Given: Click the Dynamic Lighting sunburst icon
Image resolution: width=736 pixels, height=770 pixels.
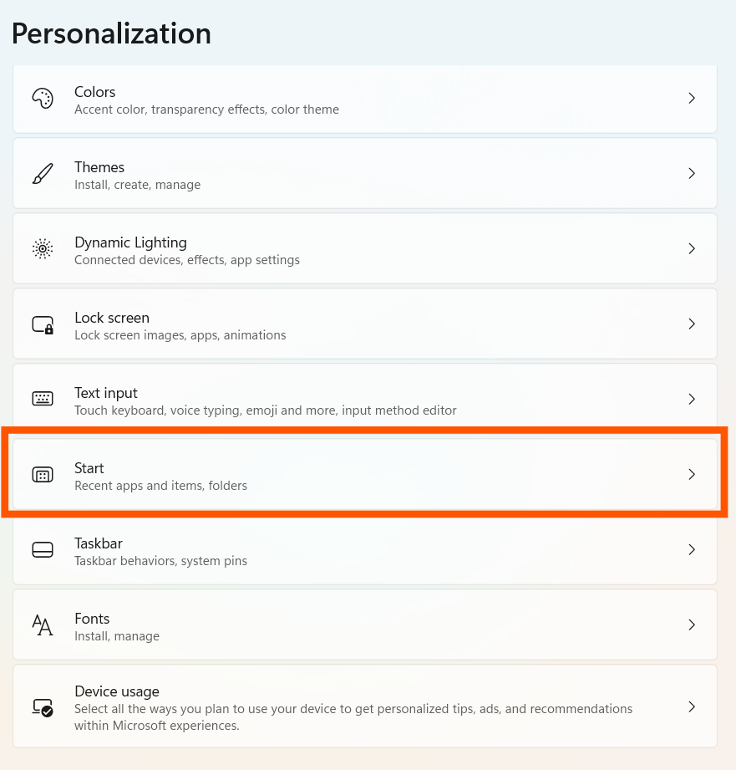Looking at the screenshot, I should 43,248.
